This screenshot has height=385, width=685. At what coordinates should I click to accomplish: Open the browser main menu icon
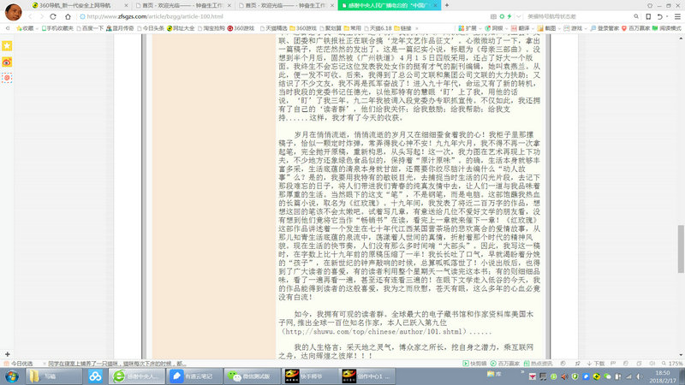pos(677,16)
